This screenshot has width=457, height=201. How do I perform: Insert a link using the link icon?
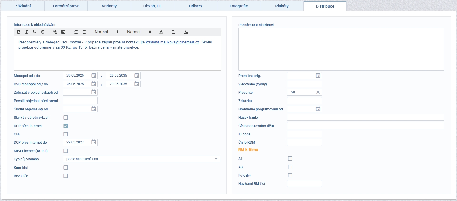click(55, 32)
